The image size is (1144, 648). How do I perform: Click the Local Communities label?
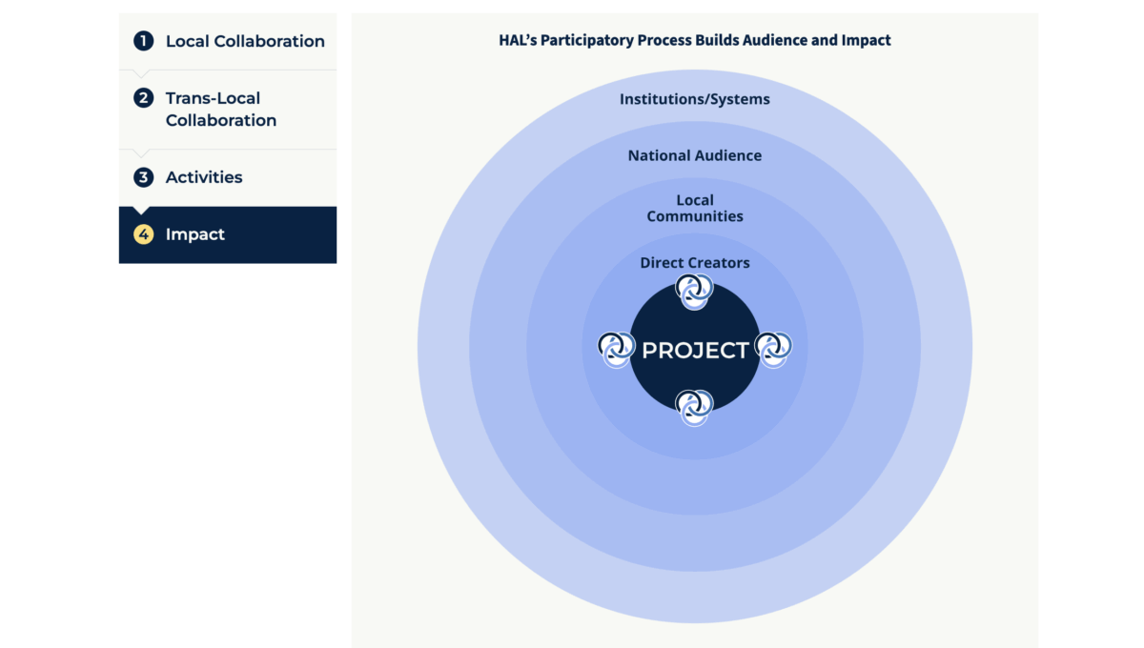(x=695, y=208)
